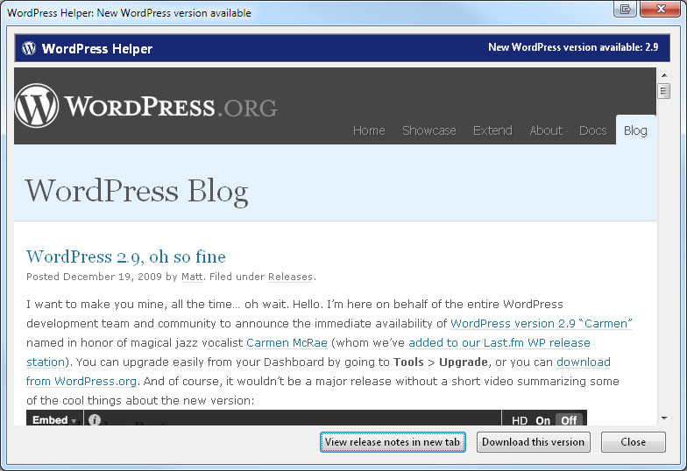The width and height of the screenshot is (687, 471).
Task: Turn HD video On
Action: coord(542,420)
